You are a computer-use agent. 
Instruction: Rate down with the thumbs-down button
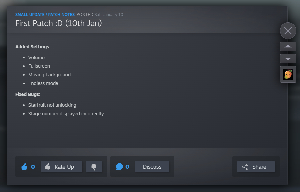click(94, 167)
